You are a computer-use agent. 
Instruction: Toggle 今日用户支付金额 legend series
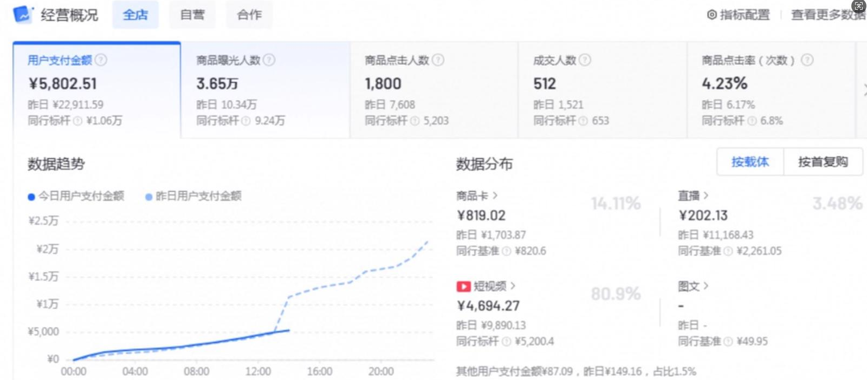pos(76,196)
